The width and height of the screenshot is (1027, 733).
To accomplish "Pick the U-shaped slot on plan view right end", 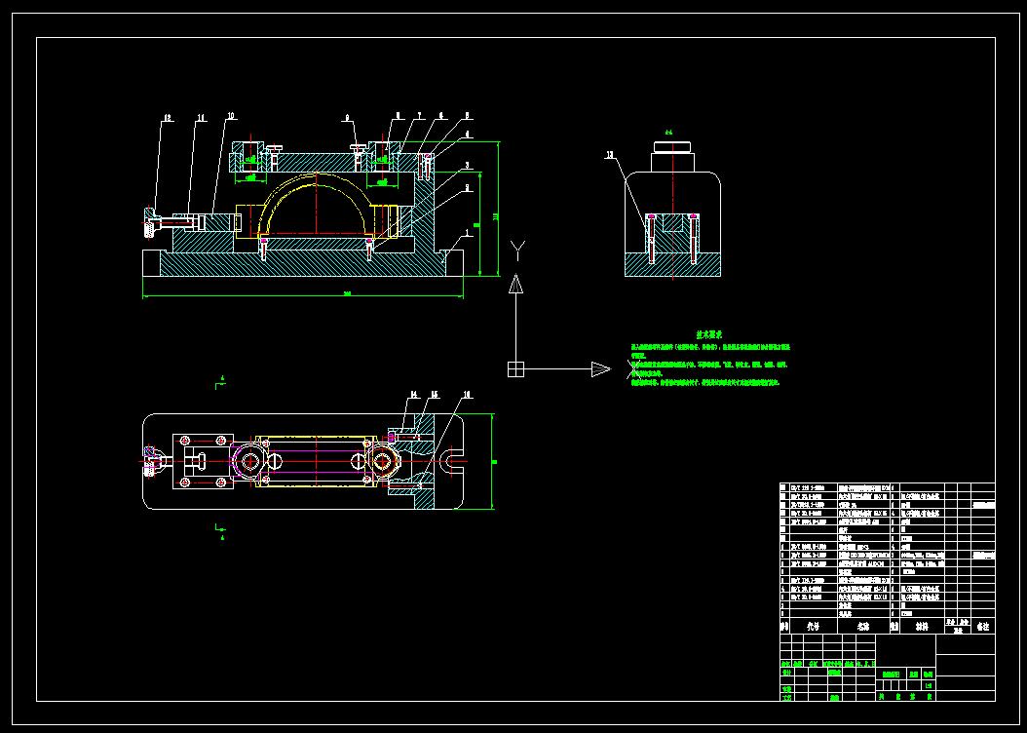I will point(451,461).
